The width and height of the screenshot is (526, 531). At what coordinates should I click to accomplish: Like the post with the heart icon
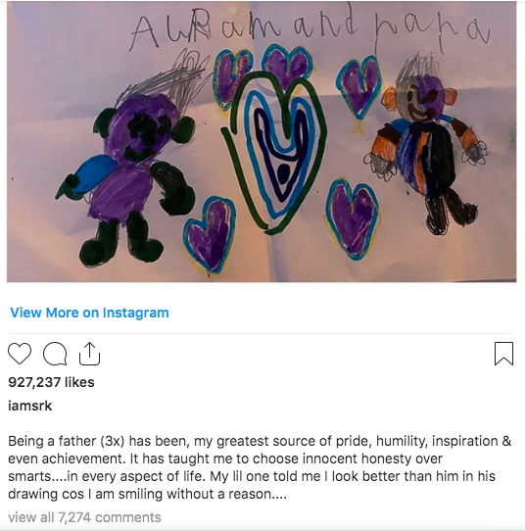click(20, 354)
